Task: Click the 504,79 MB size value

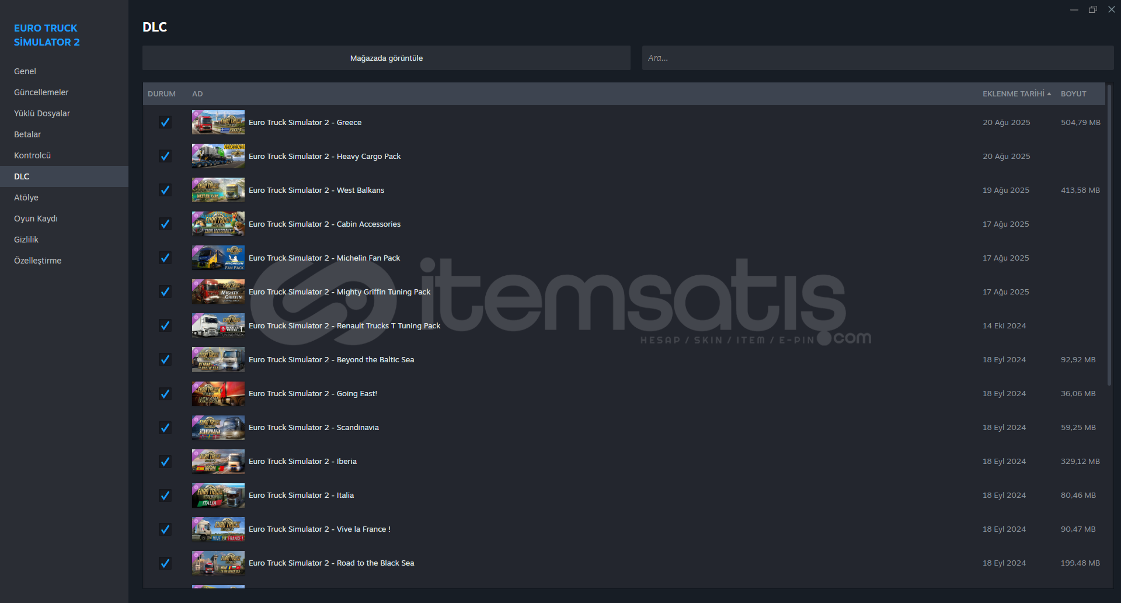Action: 1081,122
